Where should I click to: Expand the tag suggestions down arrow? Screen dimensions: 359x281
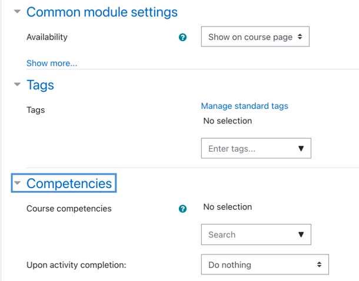coord(301,148)
